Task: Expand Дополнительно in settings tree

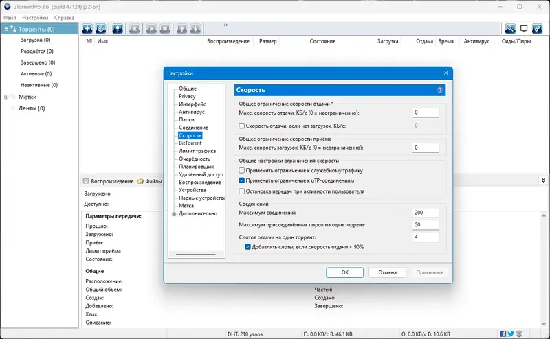Action: pyautogui.click(x=174, y=213)
